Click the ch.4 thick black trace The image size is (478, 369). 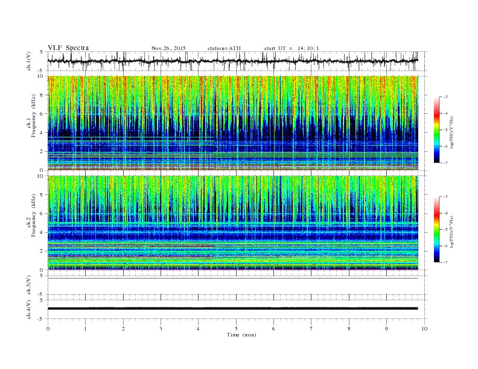232,309
